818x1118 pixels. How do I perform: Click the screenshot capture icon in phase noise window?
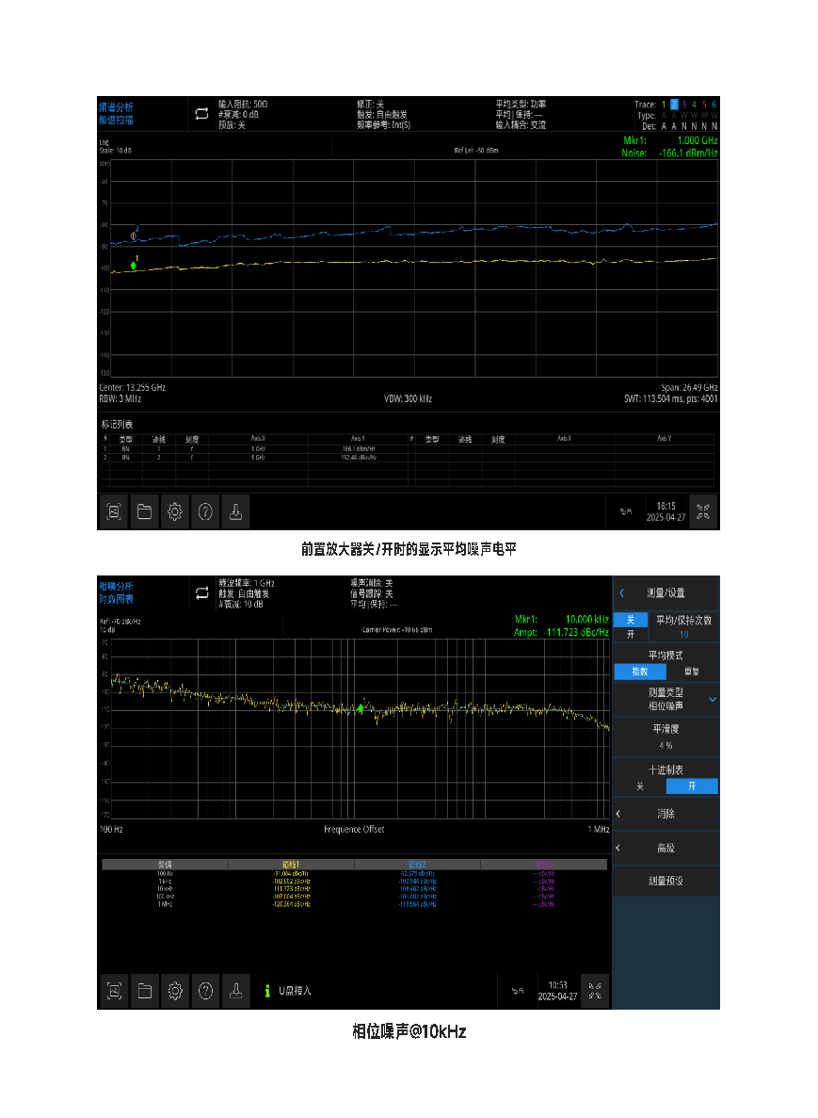pos(114,991)
